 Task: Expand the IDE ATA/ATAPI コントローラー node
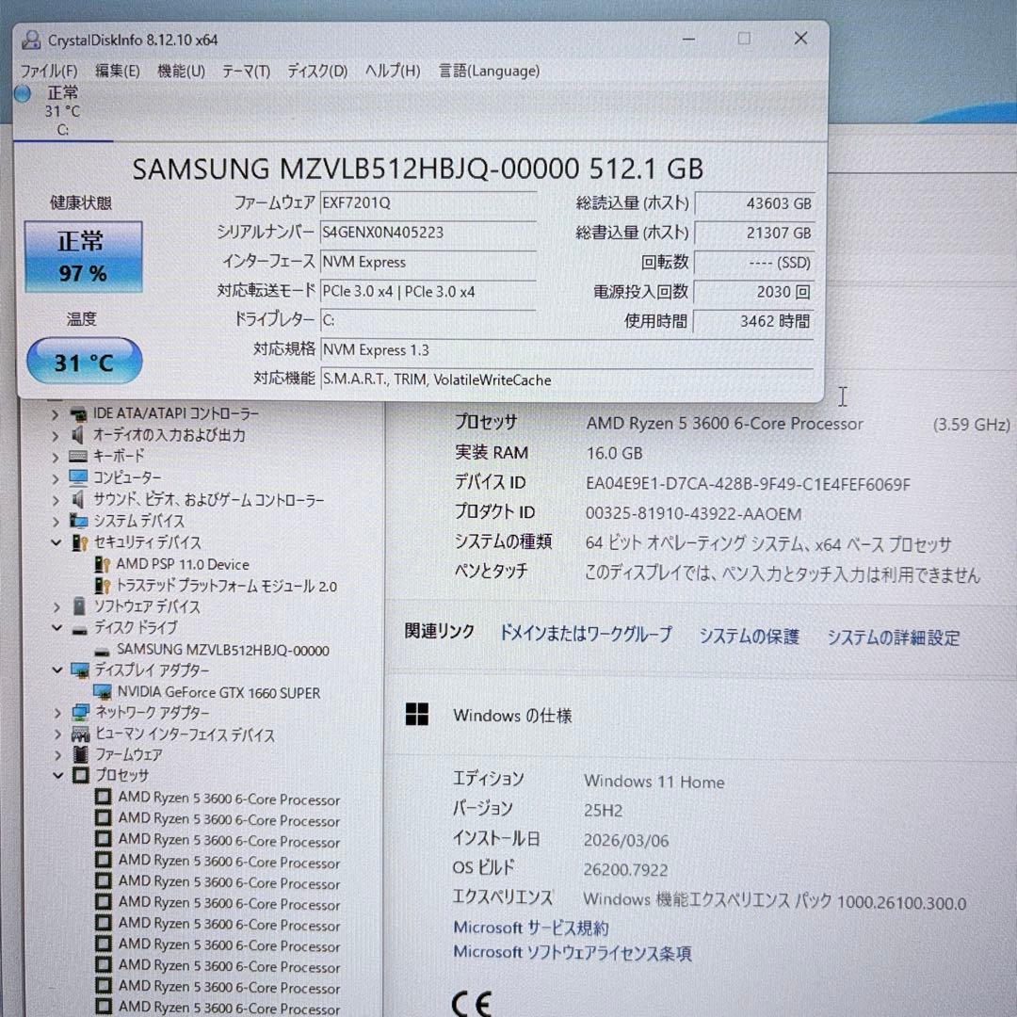pyautogui.click(x=56, y=413)
